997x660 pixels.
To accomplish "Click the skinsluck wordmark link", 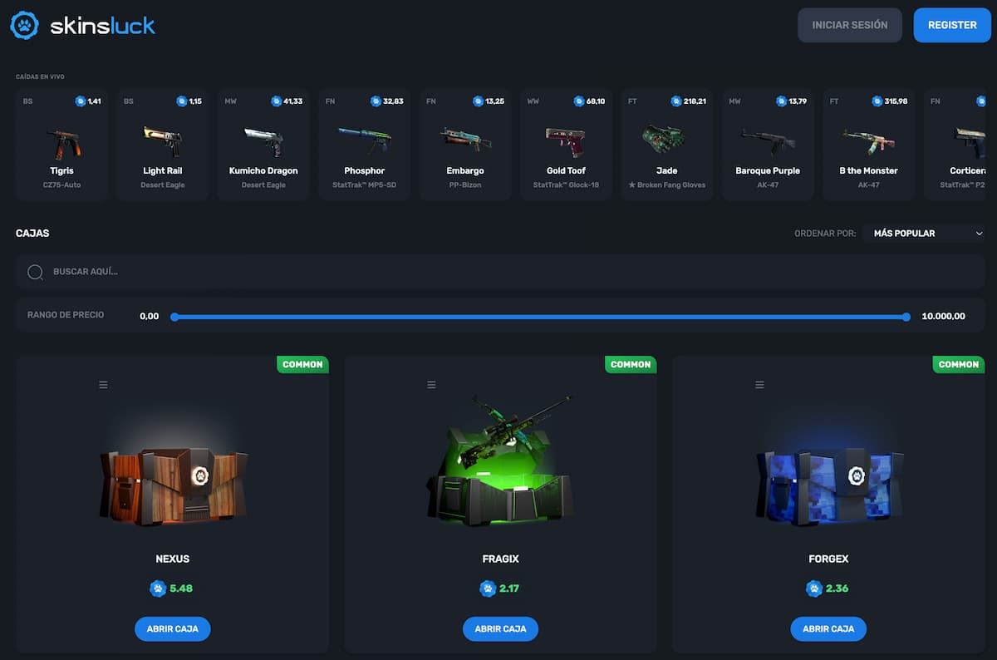I will 102,26.
